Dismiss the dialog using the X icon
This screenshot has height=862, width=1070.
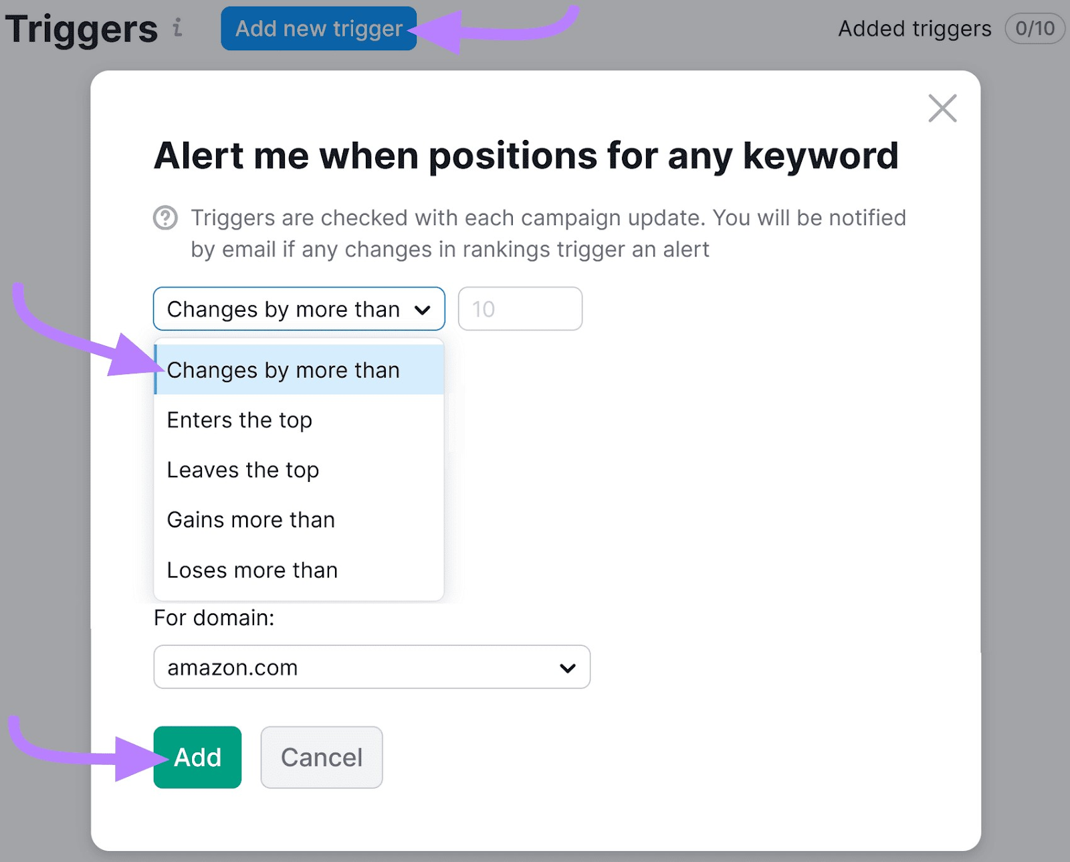coord(942,108)
